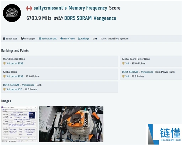Click the Canadian flag icon

pyautogui.click(x=29, y=8)
